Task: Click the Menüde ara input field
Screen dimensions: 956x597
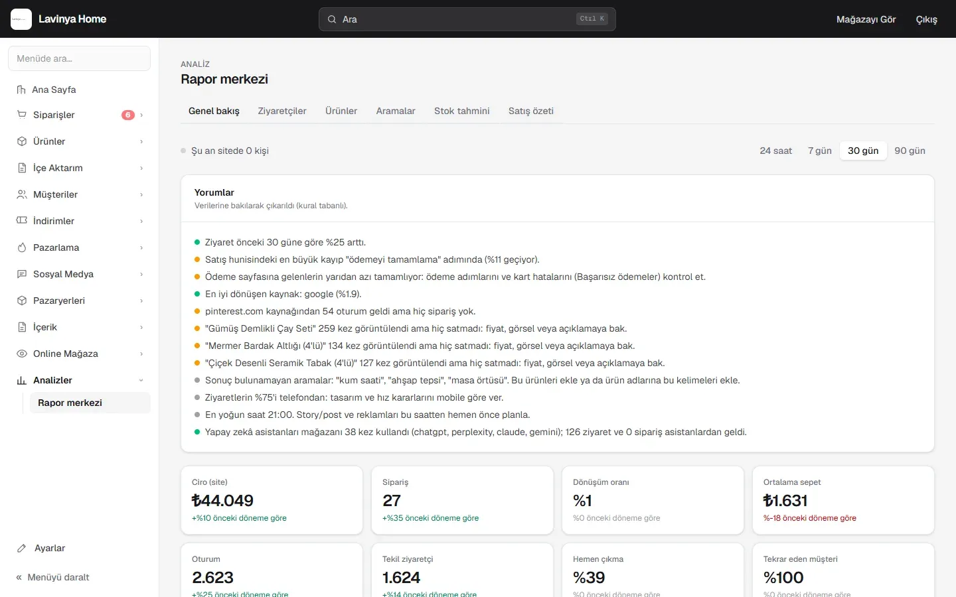Action: coord(80,58)
